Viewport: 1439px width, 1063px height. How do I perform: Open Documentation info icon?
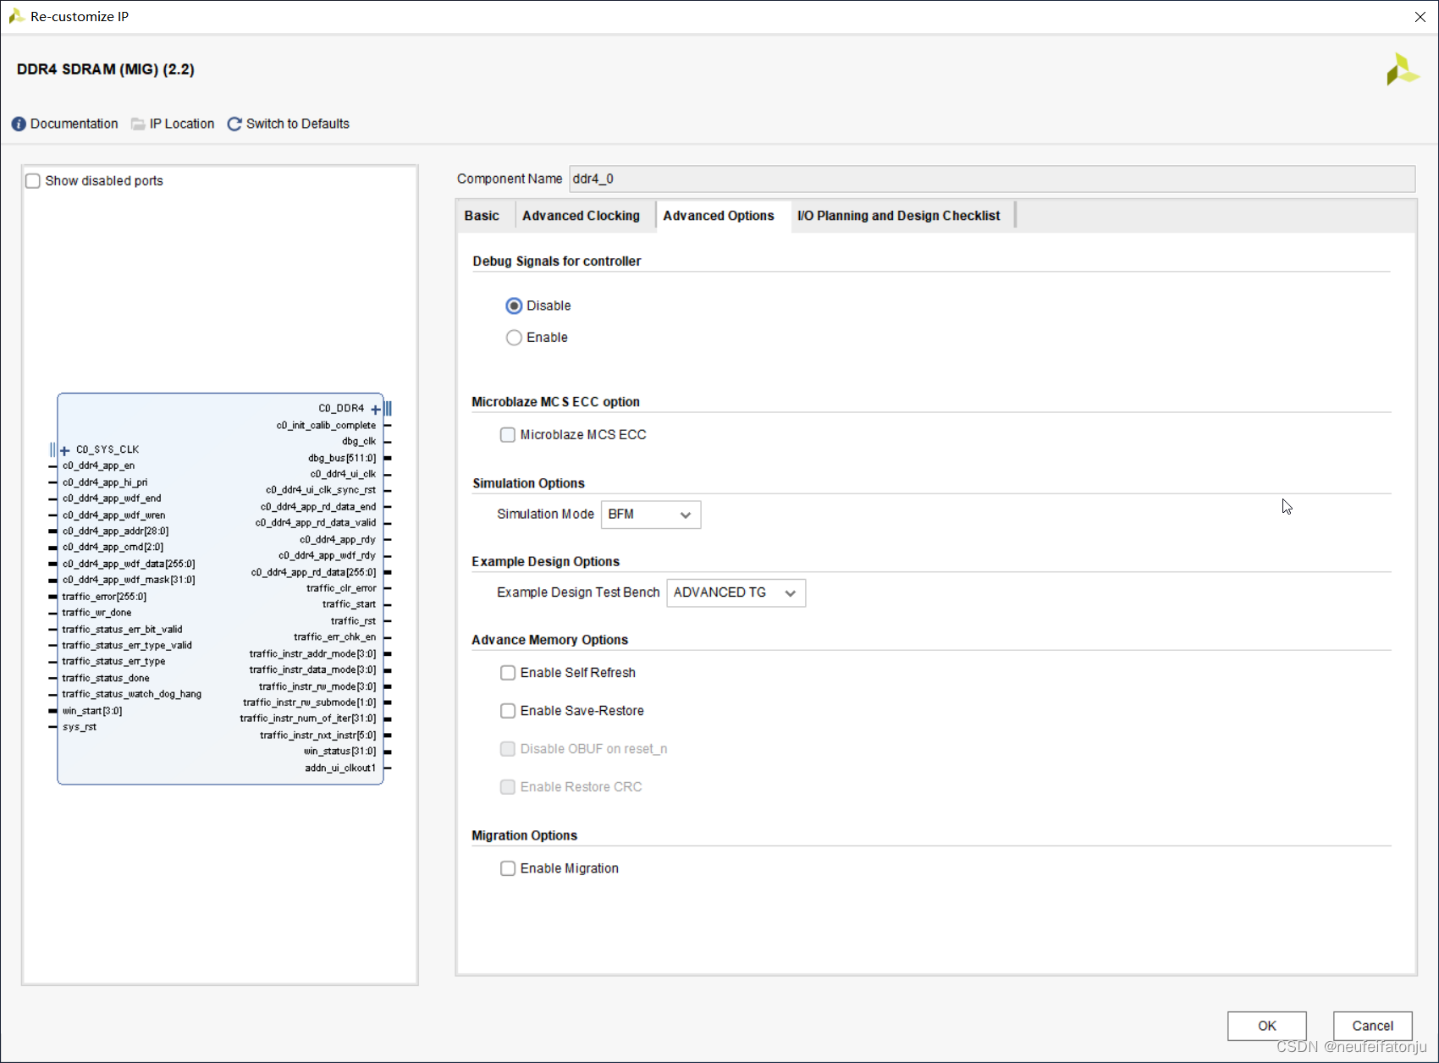pos(19,124)
